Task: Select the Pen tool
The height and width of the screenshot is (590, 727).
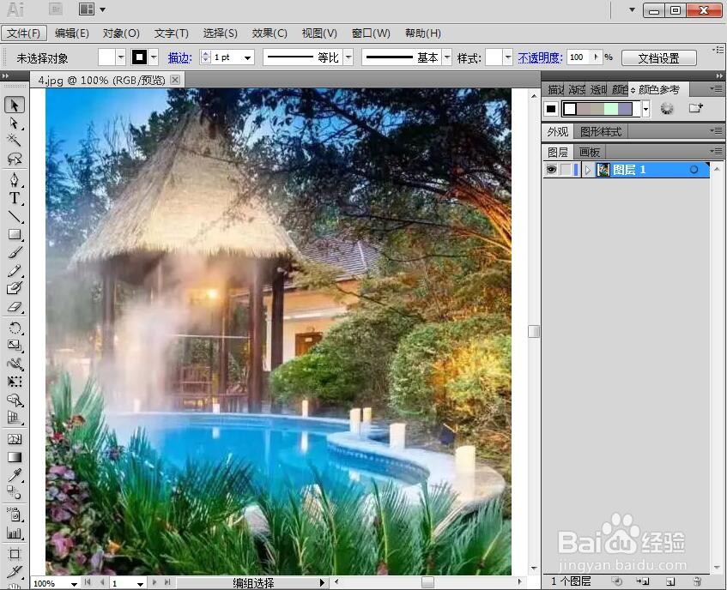Action: (x=15, y=180)
